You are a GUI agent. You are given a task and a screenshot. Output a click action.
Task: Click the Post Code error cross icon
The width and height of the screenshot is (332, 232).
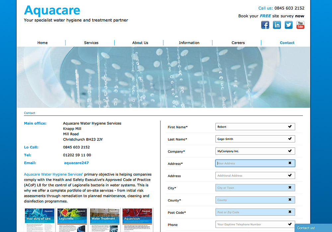point(290,212)
